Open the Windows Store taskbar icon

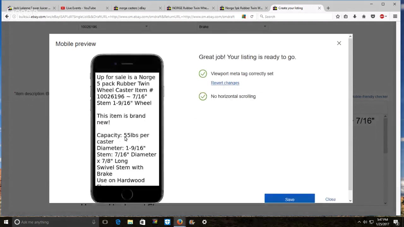(142, 222)
